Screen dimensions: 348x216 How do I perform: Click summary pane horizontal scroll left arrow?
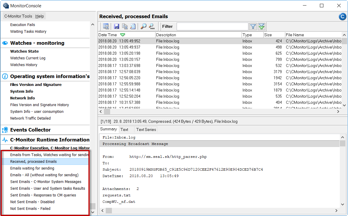pos(103,210)
